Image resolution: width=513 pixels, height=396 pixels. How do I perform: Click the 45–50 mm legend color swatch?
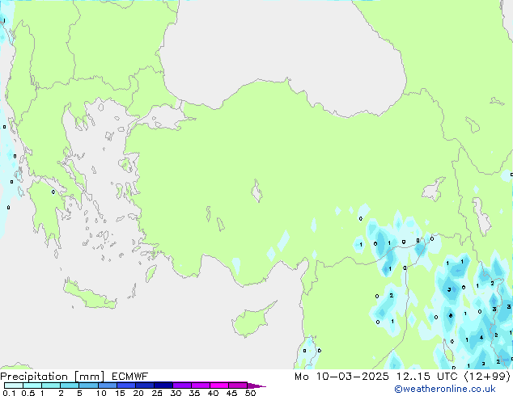[x=238, y=385]
